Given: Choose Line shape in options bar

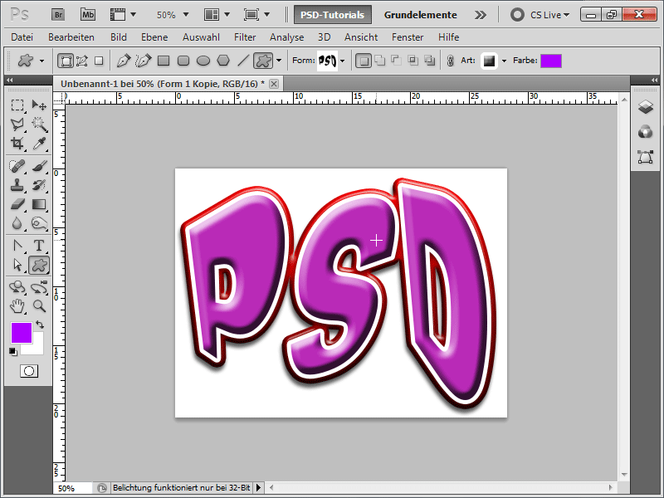Looking at the screenshot, I should pyautogui.click(x=243, y=61).
